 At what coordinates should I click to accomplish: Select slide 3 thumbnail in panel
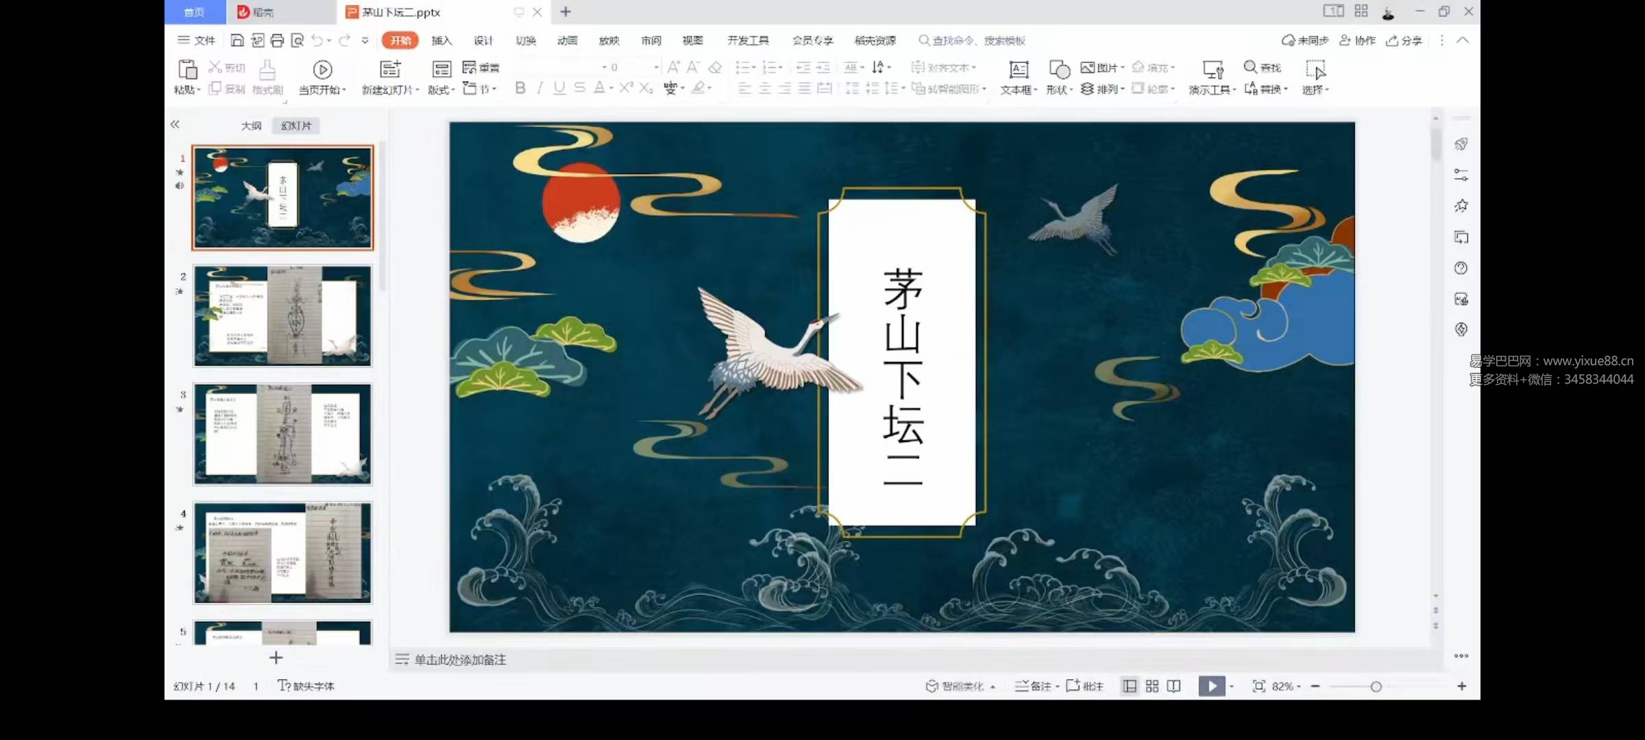[x=282, y=433]
